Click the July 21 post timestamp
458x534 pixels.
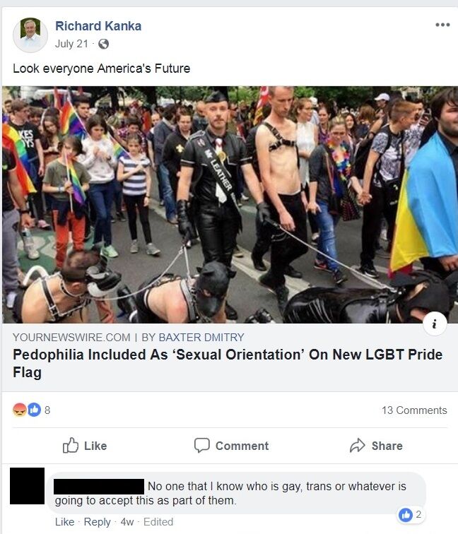pyautogui.click(x=71, y=44)
